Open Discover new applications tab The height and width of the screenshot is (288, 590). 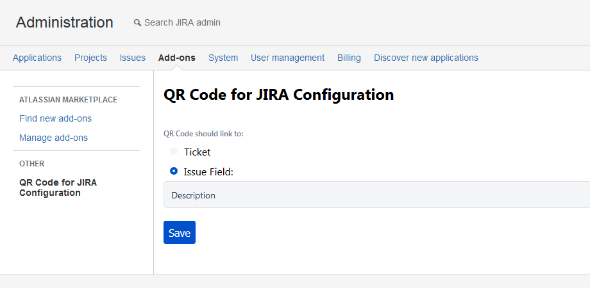(x=426, y=58)
